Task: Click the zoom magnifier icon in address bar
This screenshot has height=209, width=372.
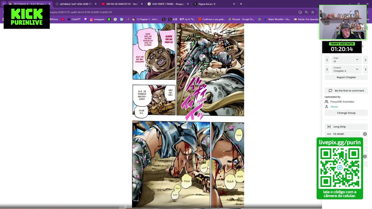Action: coord(306,12)
